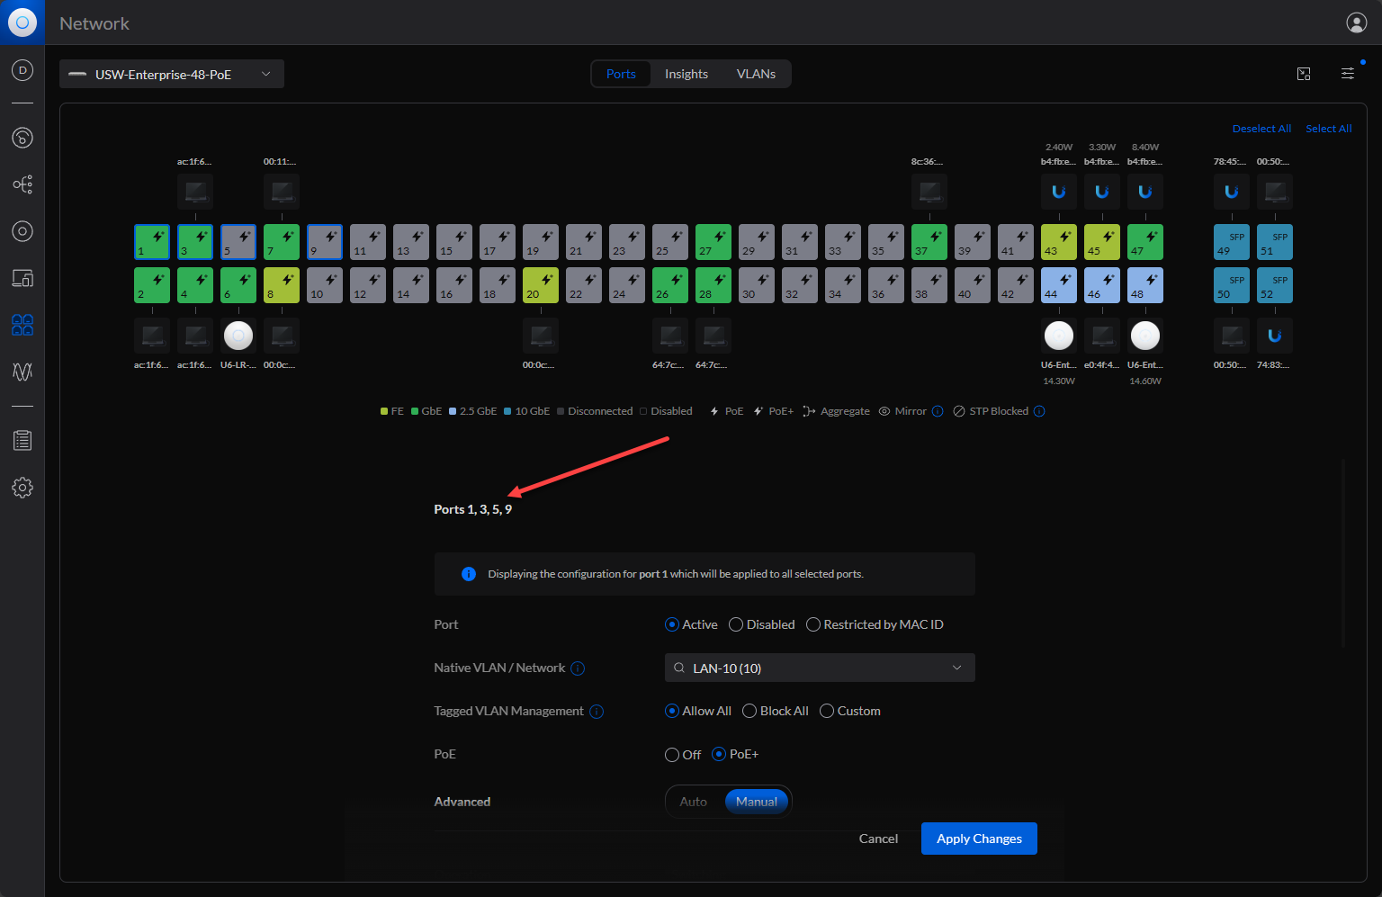The height and width of the screenshot is (897, 1382).
Task: Click the Deselect All link
Action: 1261,129
